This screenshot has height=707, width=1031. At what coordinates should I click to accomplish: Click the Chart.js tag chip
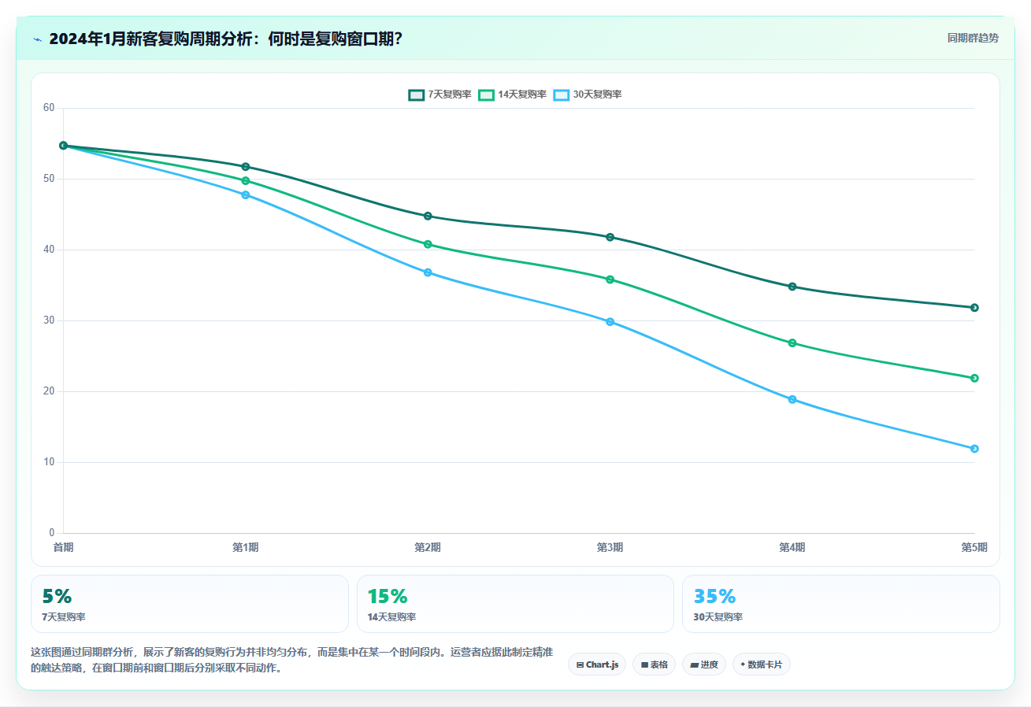click(x=597, y=664)
